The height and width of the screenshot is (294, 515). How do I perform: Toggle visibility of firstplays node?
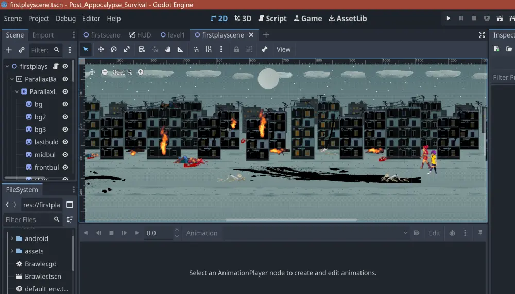[x=65, y=66]
